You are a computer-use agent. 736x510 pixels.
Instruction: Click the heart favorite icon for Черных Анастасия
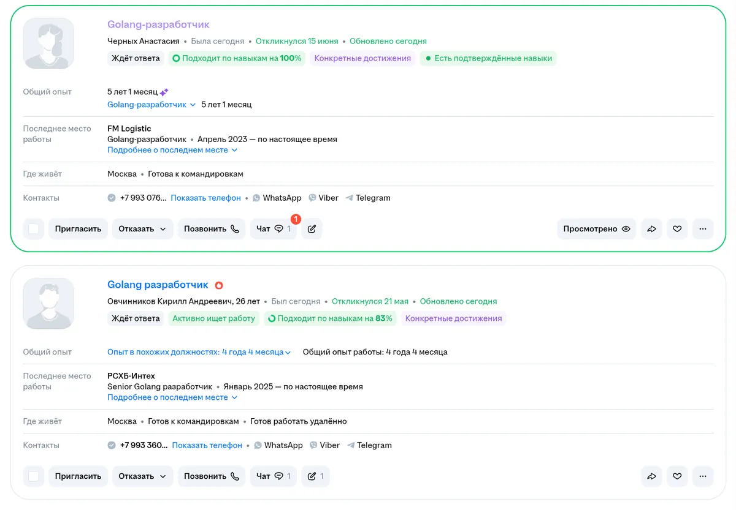coord(677,229)
